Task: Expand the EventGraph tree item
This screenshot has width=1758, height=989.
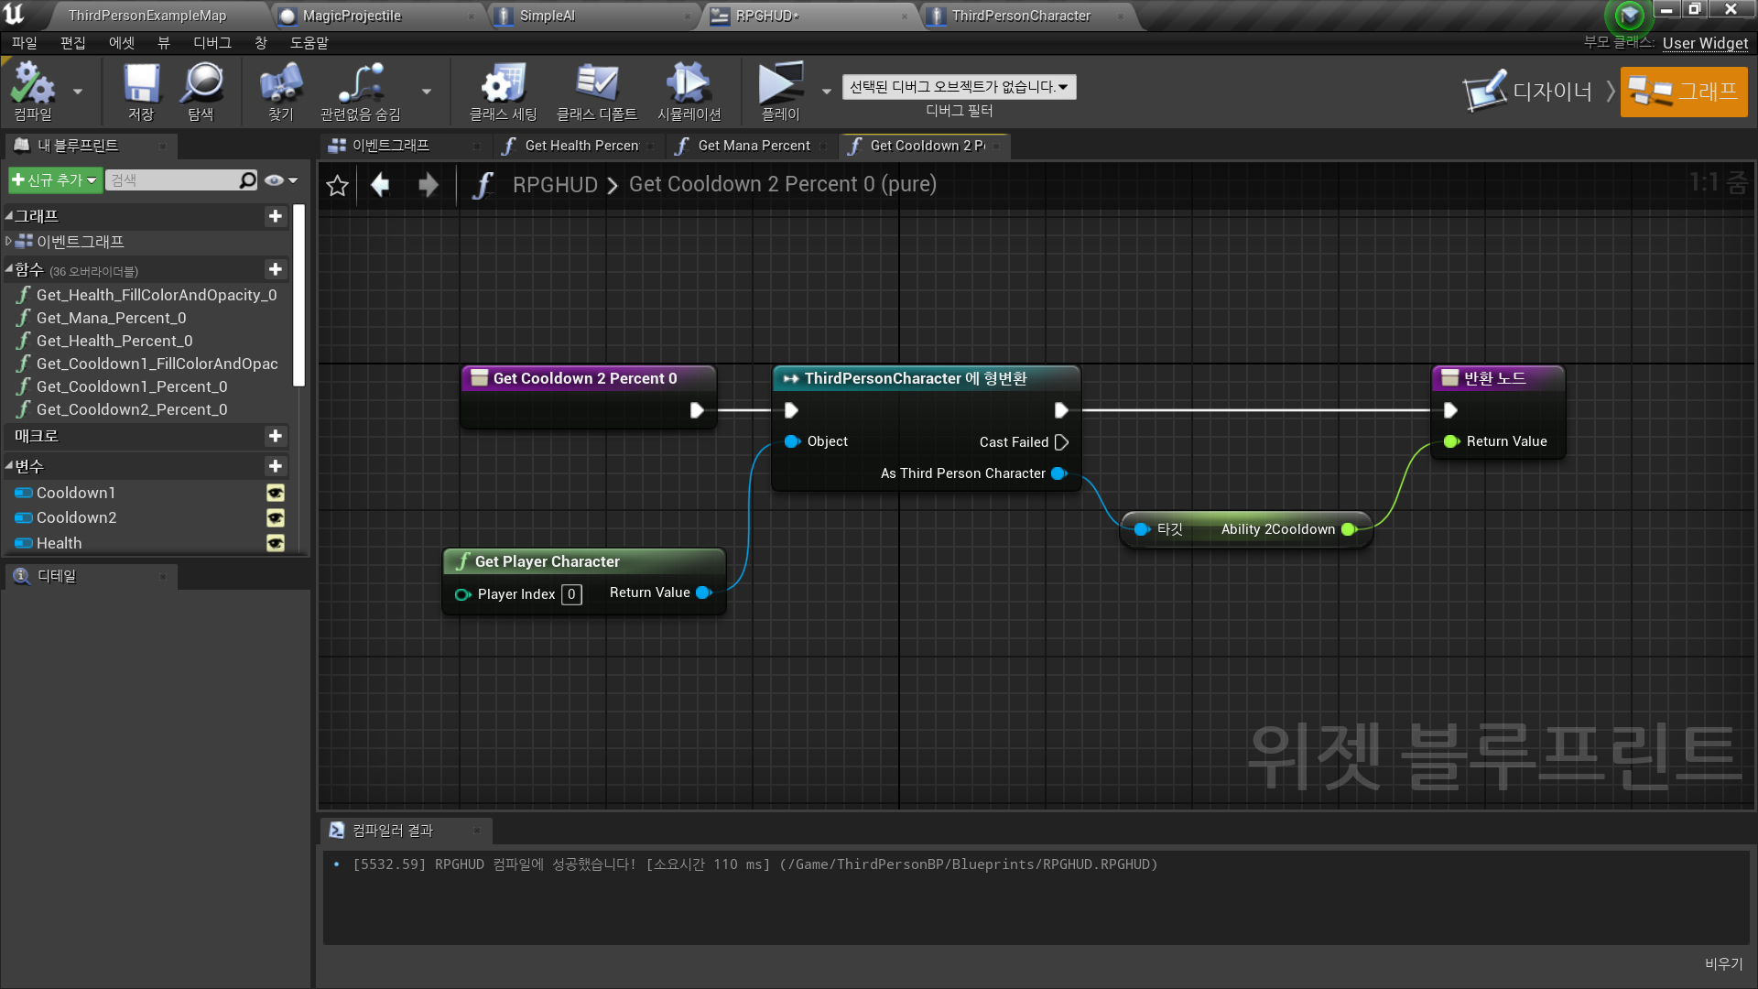Action: pos(8,242)
